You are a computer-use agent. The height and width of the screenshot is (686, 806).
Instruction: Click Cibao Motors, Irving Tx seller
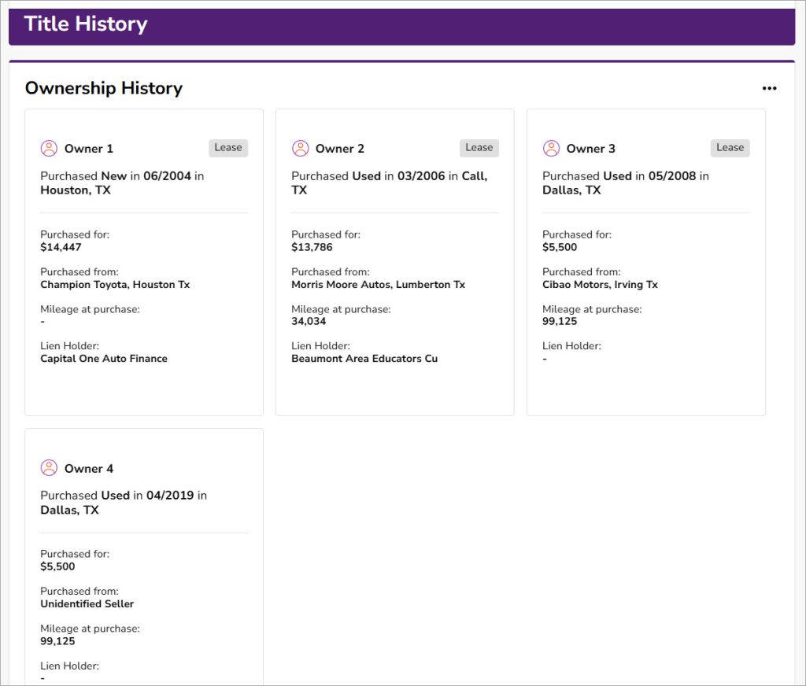click(x=600, y=285)
